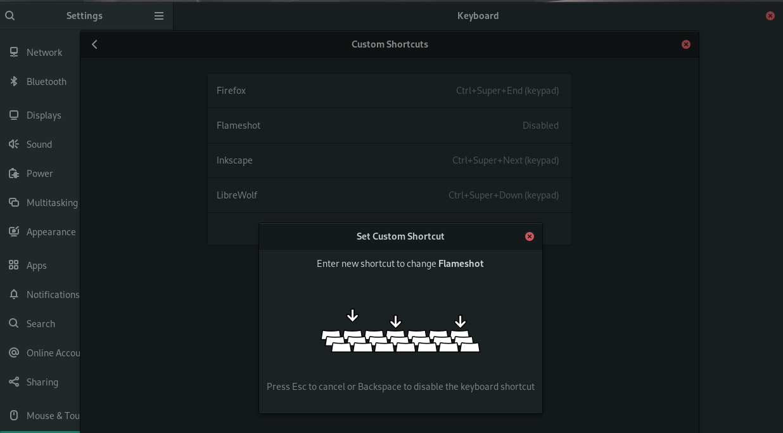Click the Network sidebar icon
Viewport: 783px width, 433px height.
pos(14,53)
